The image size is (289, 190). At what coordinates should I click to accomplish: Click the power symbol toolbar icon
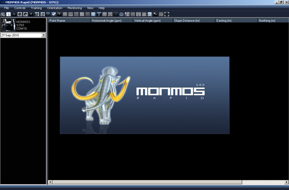(x=14, y=14)
